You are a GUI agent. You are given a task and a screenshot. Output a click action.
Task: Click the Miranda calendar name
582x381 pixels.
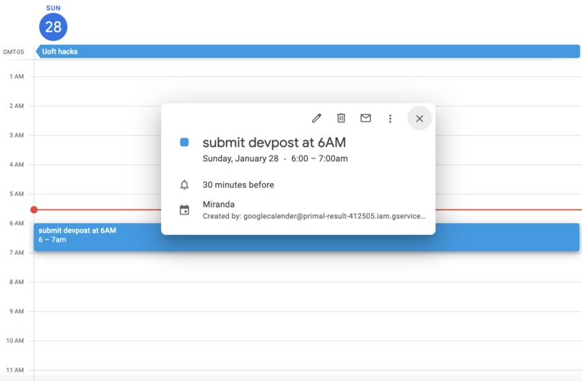click(219, 205)
